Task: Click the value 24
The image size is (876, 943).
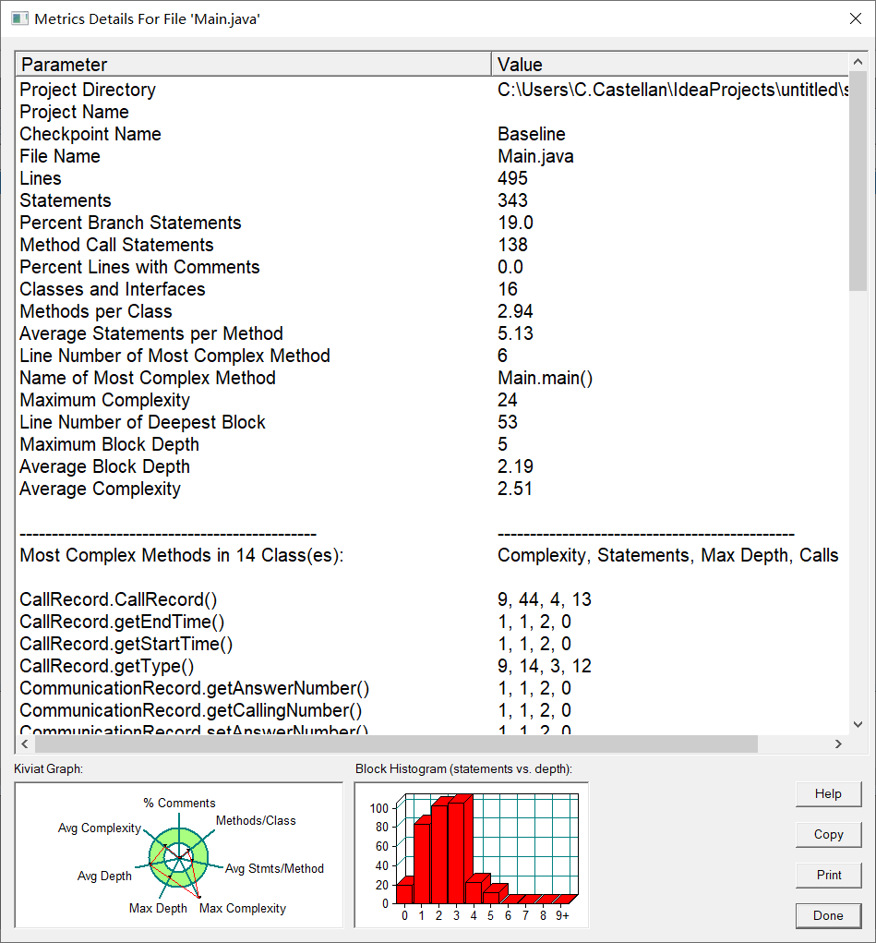Action: pos(508,400)
